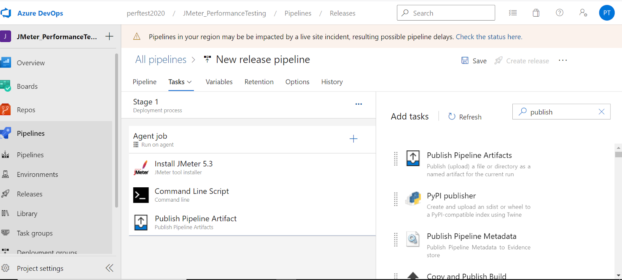Switch to the Options tab

[297, 82]
